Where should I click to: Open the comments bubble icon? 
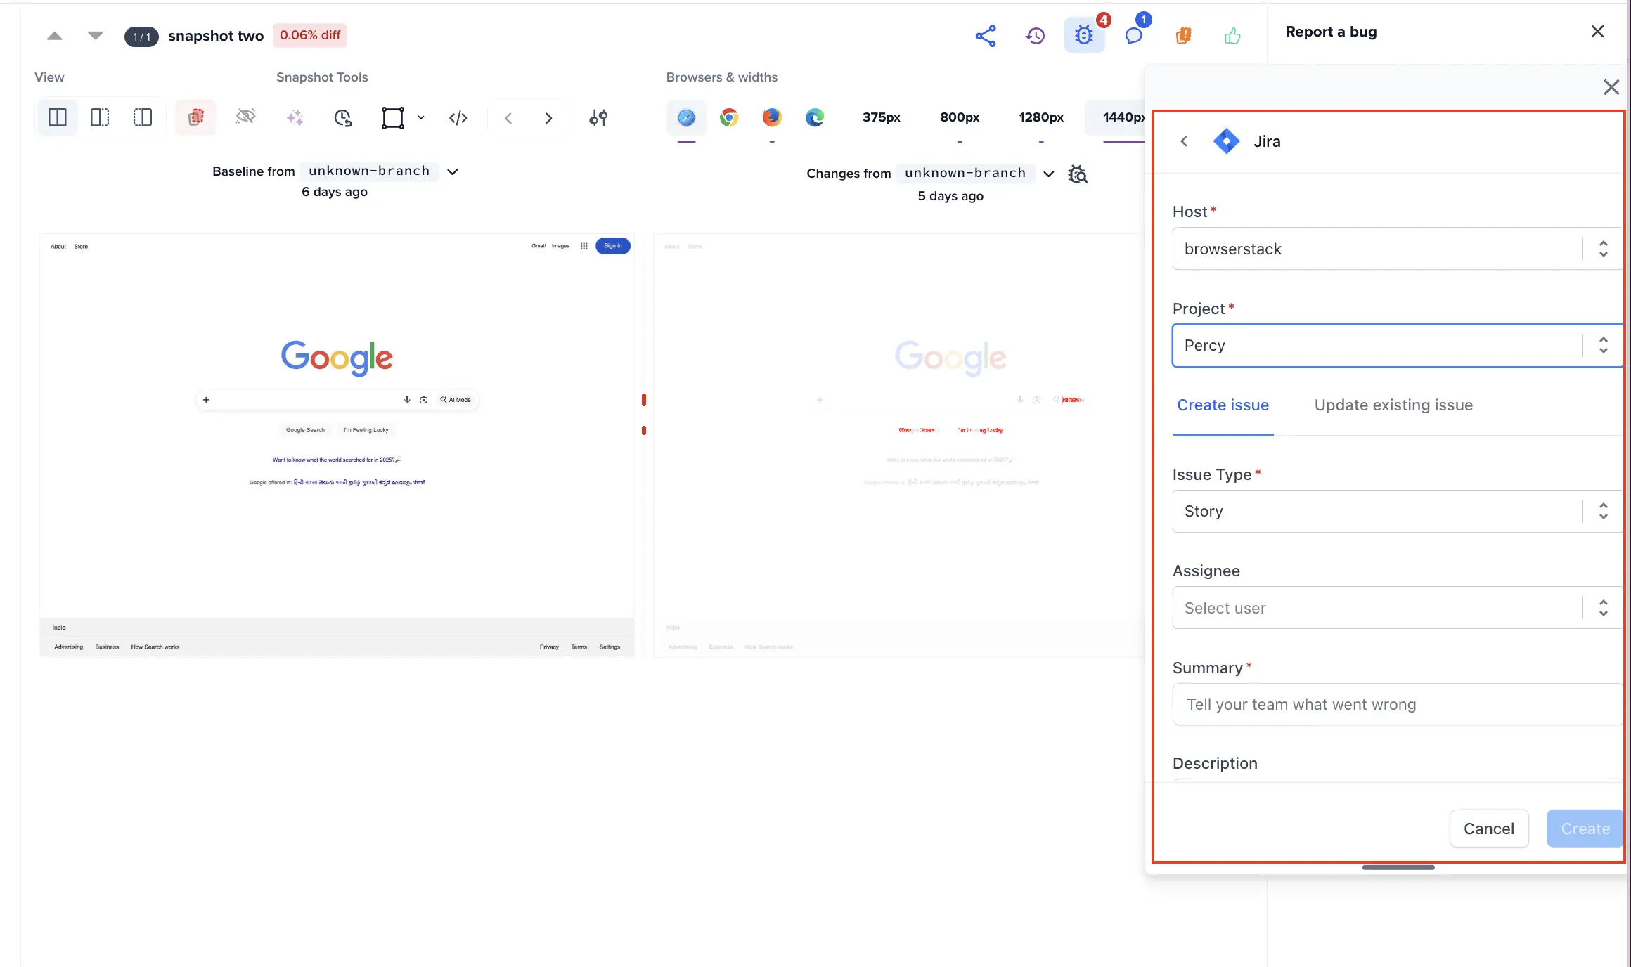[x=1133, y=35]
